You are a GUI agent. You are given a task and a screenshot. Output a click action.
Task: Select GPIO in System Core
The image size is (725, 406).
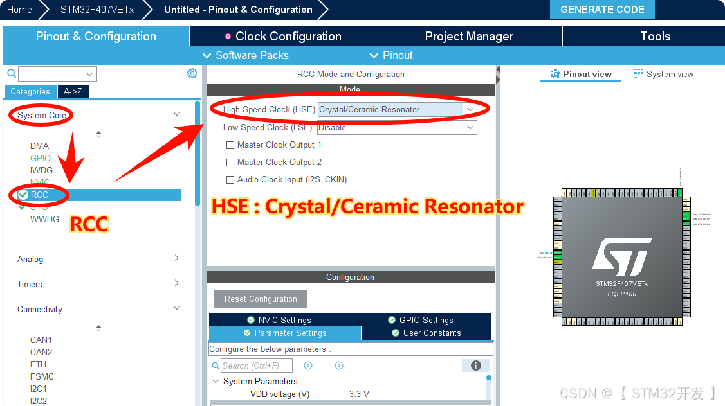41,158
